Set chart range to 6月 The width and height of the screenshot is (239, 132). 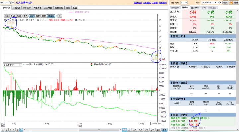(x=141, y=130)
